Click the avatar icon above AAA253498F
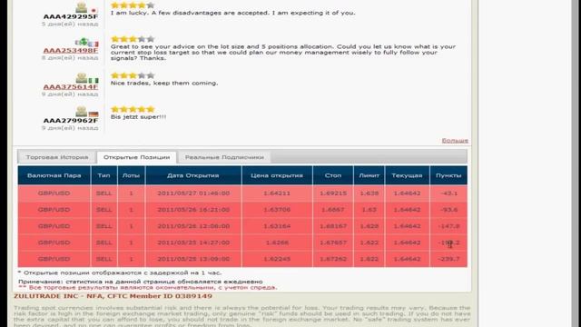The height and width of the screenshot is (327, 581). tap(82, 42)
